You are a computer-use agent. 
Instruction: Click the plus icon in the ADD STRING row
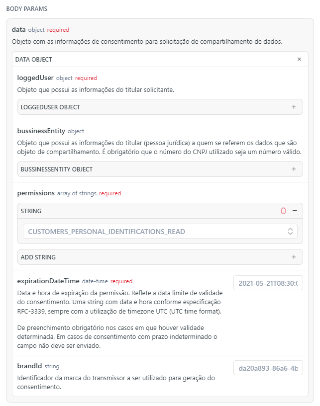294,257
